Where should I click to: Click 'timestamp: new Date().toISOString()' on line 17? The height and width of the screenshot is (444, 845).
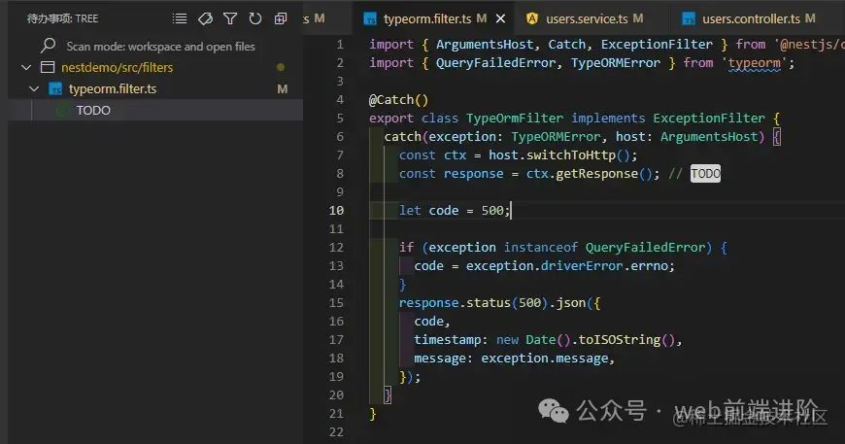[544, 340]
